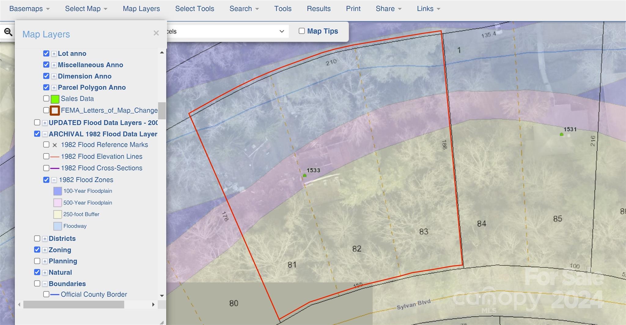Viewport: 626px width, 325px height.
Task: Click the panel resize grip at bottom corner
Action: [162, 322]
